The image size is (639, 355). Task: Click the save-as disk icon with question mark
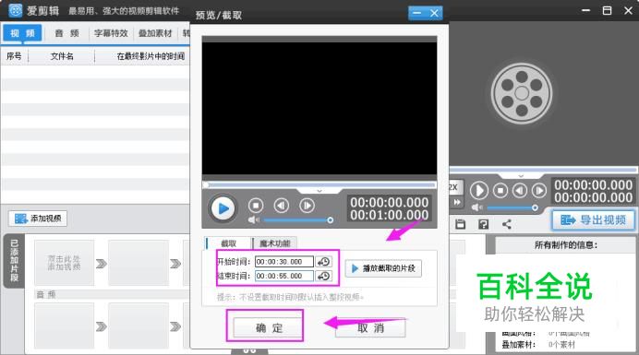[x=484, y=224]
